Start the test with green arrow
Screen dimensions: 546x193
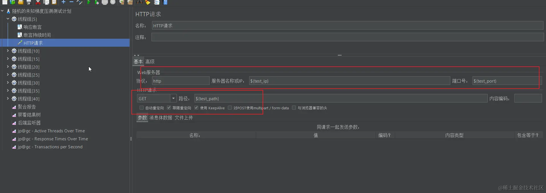[x=89, y=2]
